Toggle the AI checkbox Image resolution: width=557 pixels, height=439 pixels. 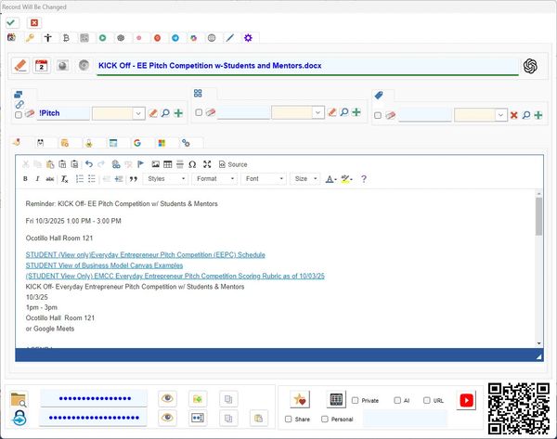pyautogui.click(x=395, y=400)
